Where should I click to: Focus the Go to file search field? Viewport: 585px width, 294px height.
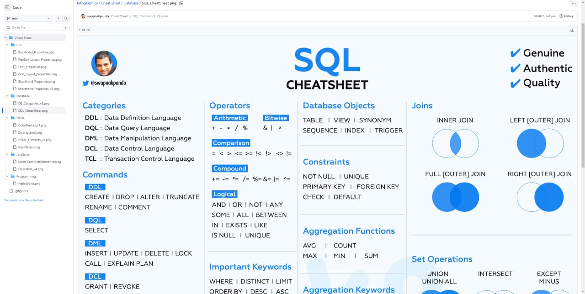37,27
